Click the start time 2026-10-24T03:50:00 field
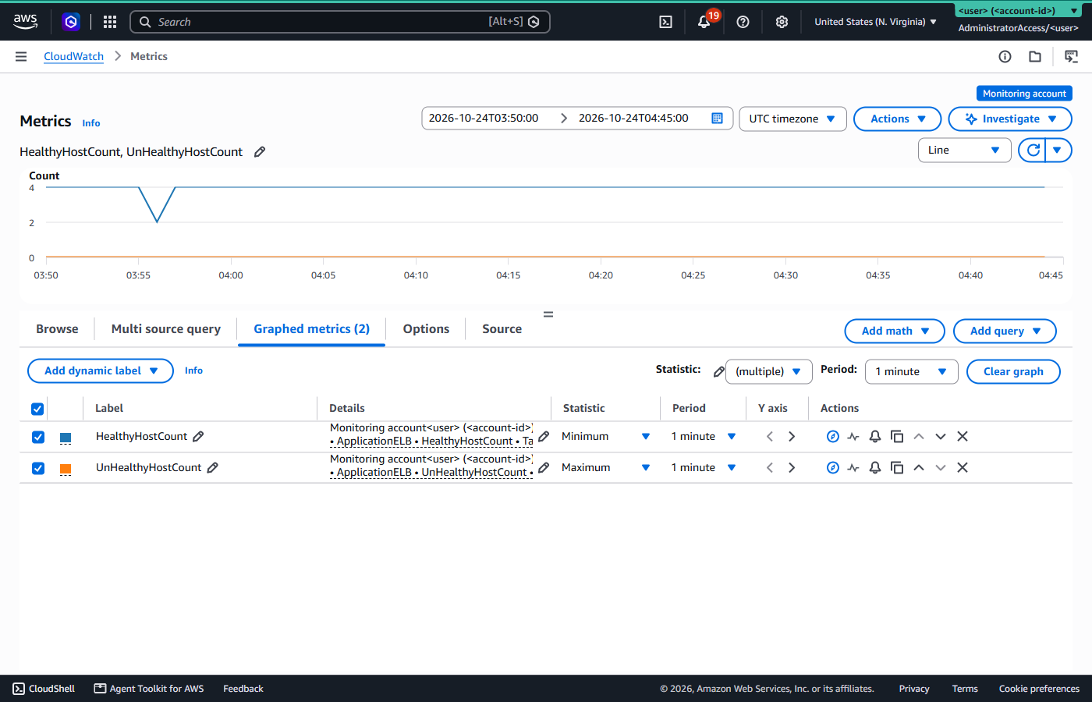The height and width of the screenshot is (702, 1092). point(484,118)
